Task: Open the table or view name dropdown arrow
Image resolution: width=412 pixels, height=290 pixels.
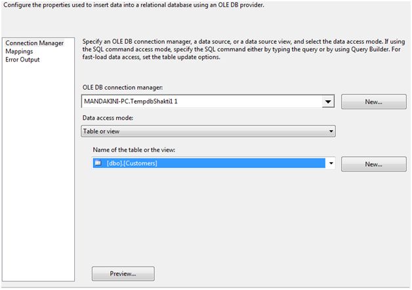Action: [331, 163]
